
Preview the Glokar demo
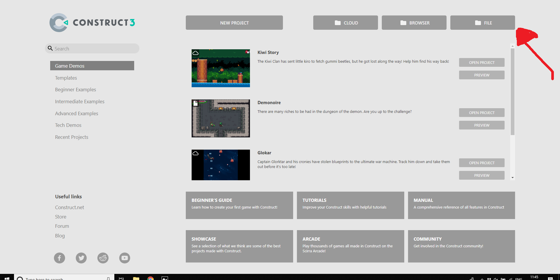[x=482, y=175]
